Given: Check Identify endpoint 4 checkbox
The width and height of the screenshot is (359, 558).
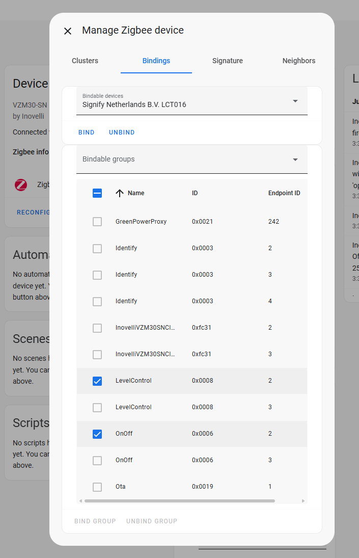Looking at the screenshot, I should (97, 301).
